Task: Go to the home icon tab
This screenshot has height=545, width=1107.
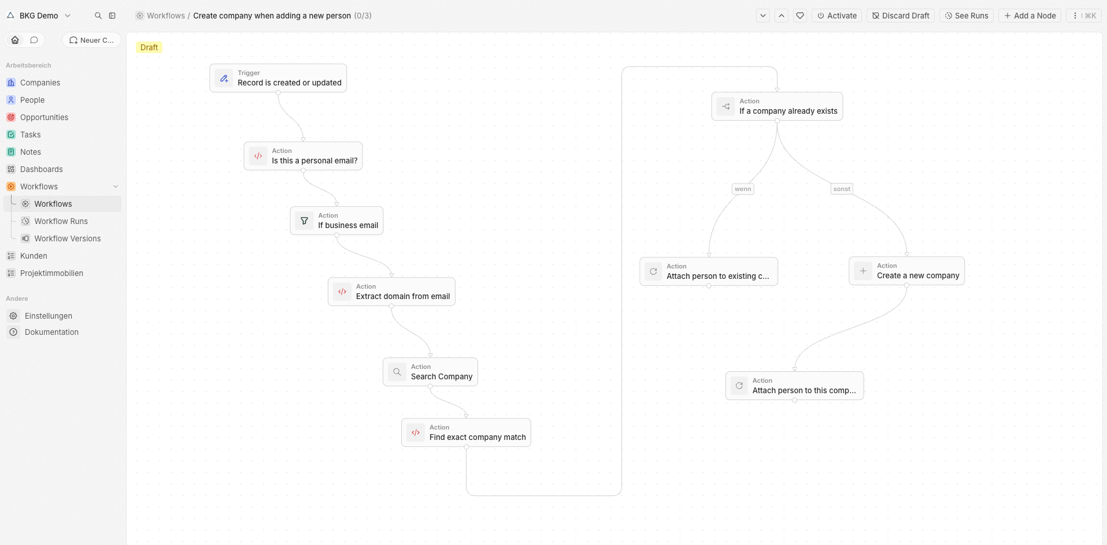Action: [15, 40]
